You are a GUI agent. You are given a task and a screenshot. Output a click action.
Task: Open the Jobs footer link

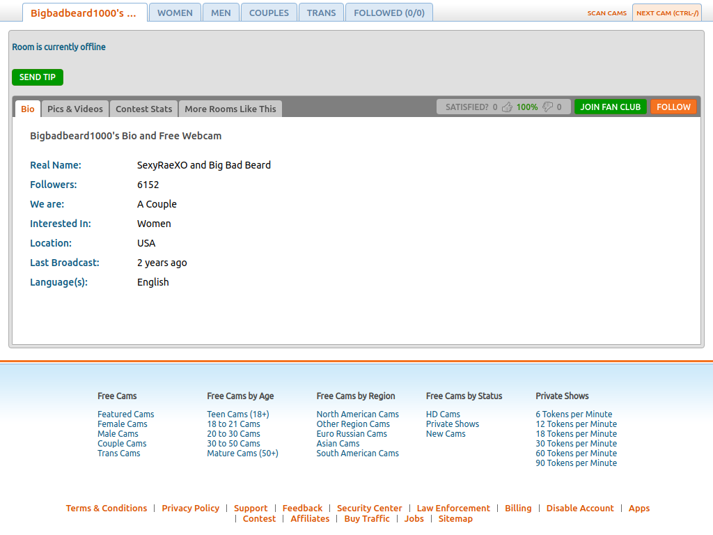click(414, 518)
